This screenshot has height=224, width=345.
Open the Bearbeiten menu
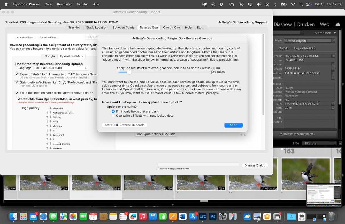pos(65,4)
